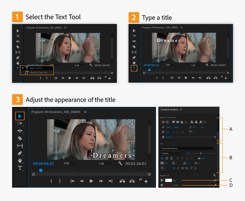Click font size slider handle

point(201,153)
